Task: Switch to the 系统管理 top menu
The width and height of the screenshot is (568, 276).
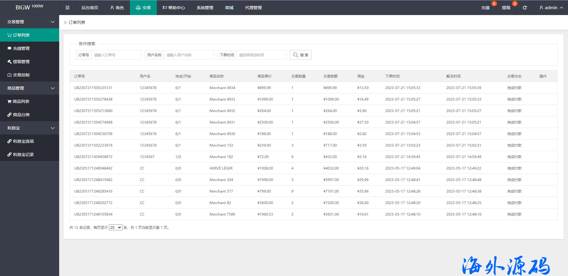Action: pyautogui.click(x=205, y=8)
